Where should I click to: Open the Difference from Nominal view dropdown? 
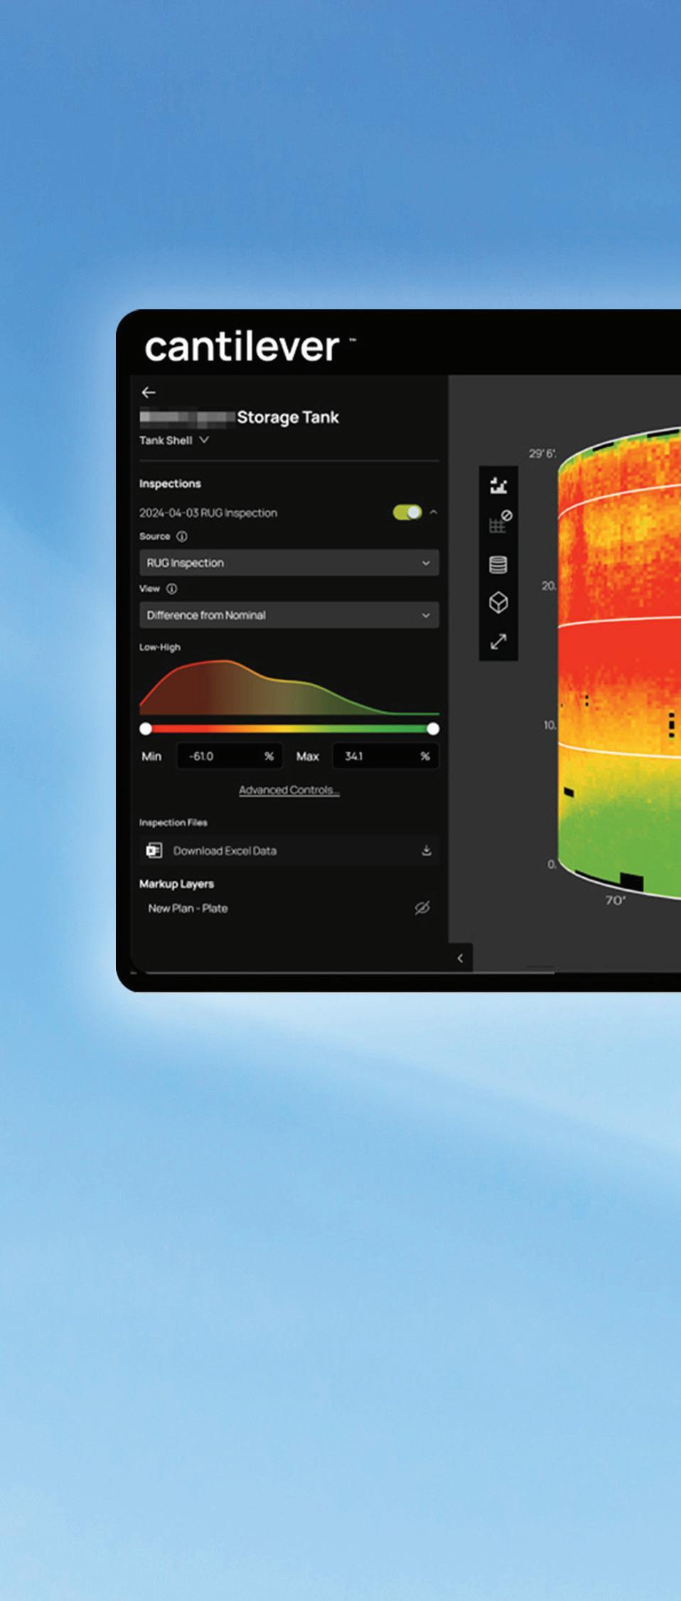point(289,615)
